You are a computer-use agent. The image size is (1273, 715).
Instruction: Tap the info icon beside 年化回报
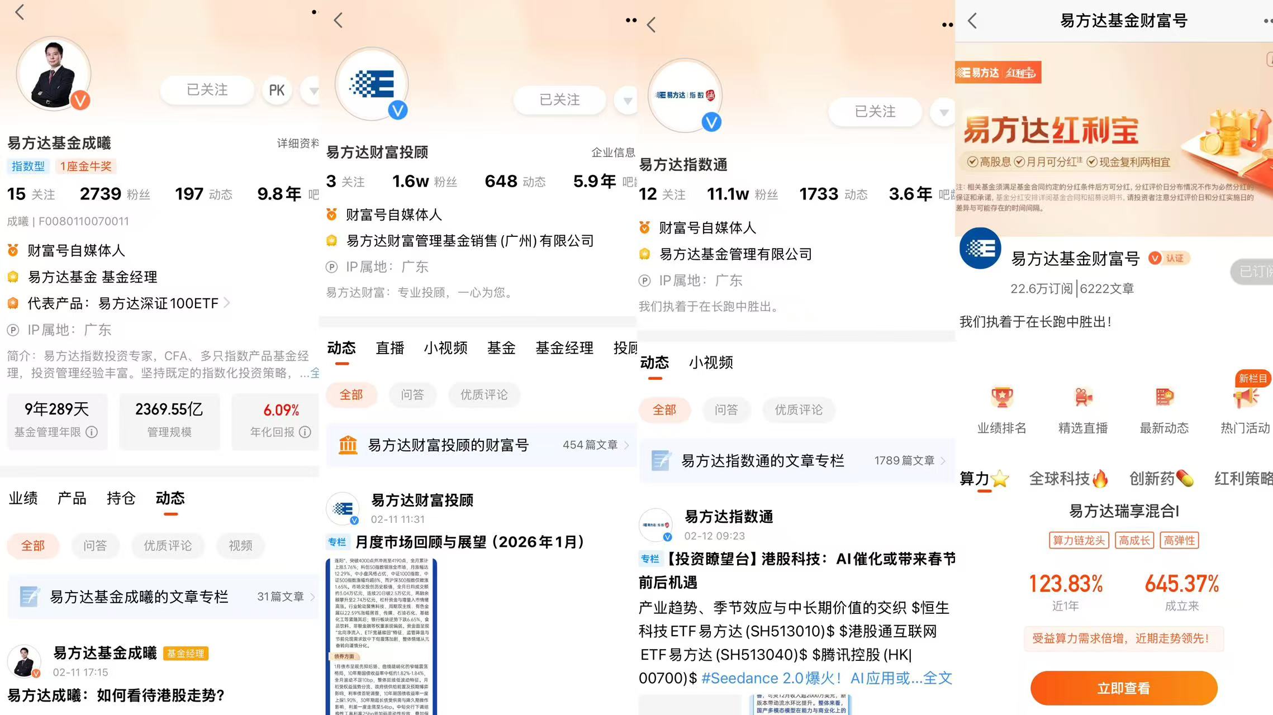coord(305,432)
